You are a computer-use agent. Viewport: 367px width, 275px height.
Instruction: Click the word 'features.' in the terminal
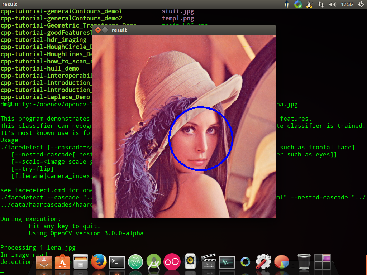296,119
